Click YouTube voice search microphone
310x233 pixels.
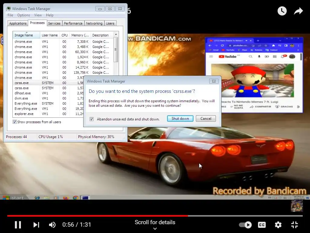pos(259,57)
